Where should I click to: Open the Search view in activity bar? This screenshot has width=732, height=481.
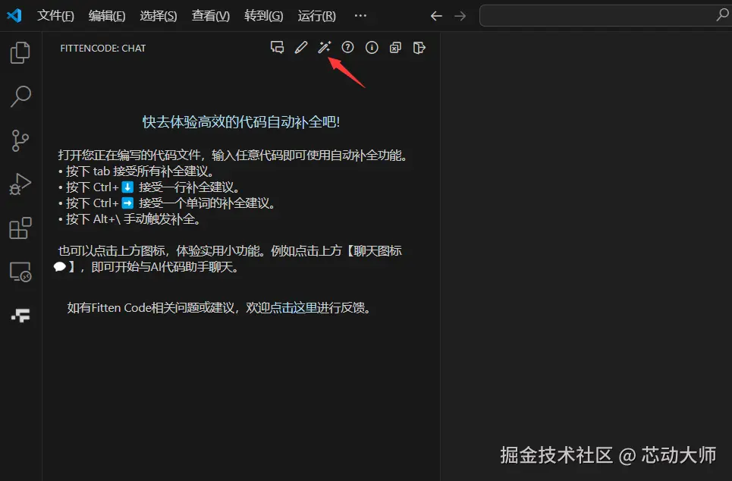[x=20, y=96]
